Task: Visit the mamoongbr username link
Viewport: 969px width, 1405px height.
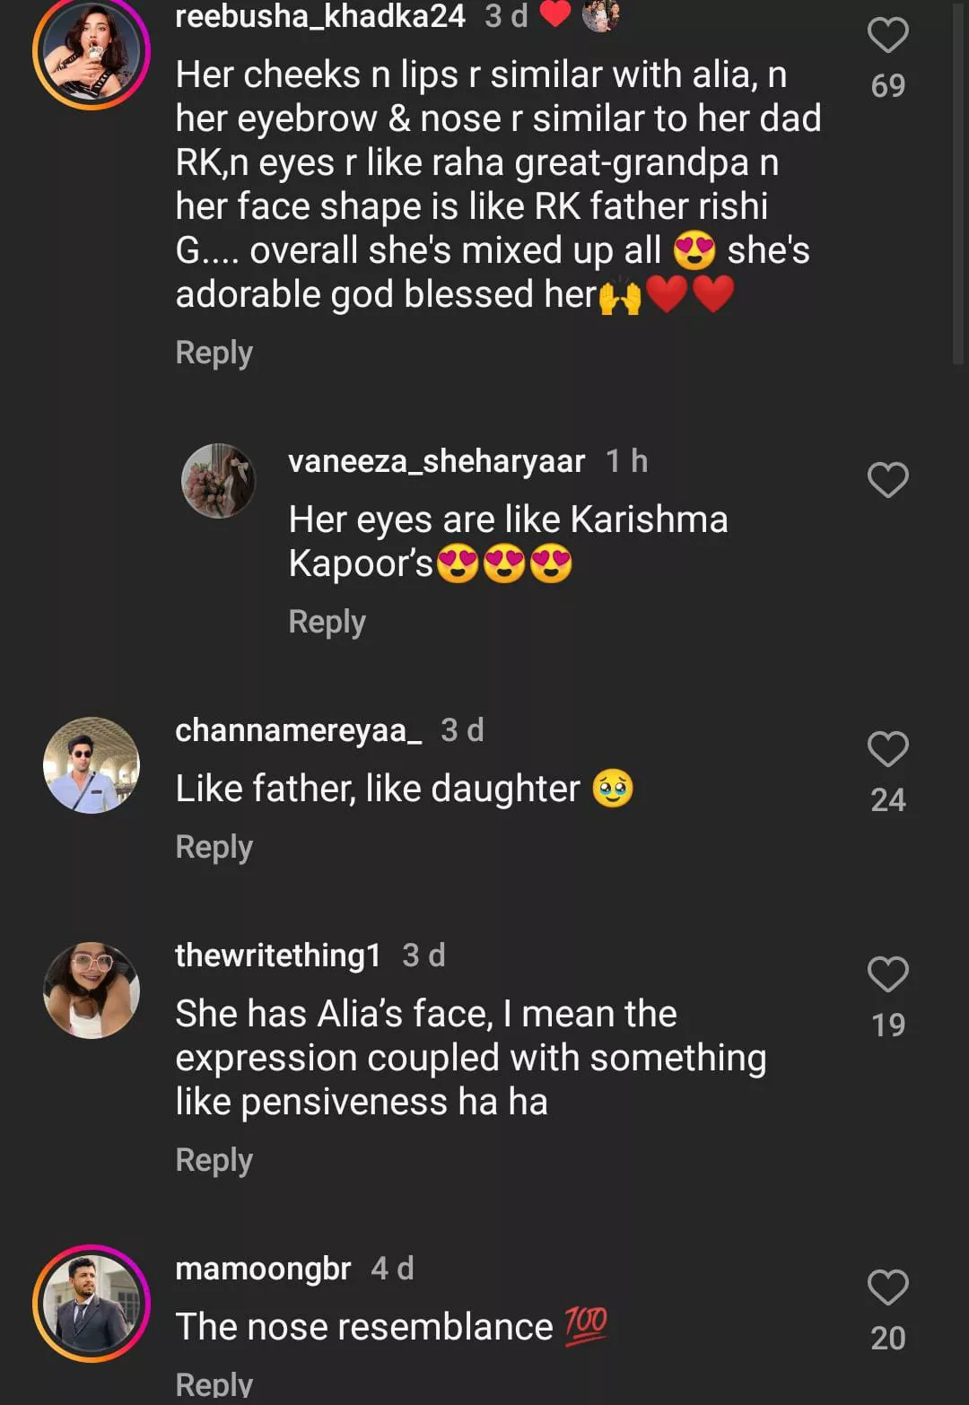Action: 263,1269
